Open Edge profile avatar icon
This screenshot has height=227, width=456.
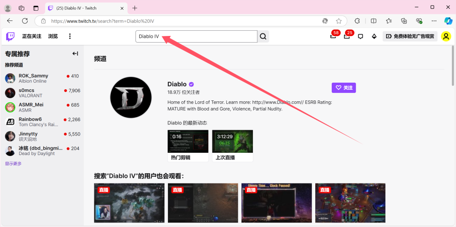tap(8, 8)
